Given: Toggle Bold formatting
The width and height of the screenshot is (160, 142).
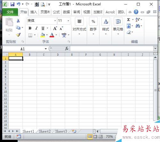Looking at the screenshot, I should (x=30, y=28).
